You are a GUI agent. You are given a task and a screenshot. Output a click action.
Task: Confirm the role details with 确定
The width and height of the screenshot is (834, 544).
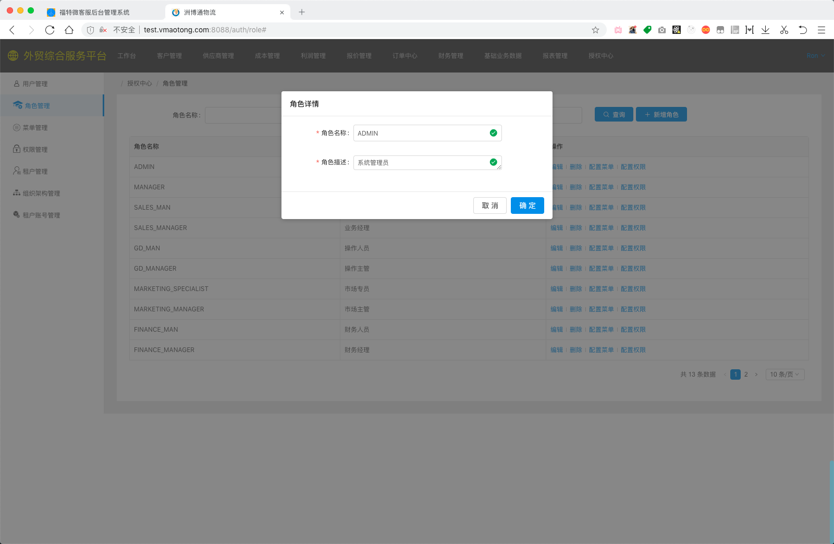[x=528, y=205]
